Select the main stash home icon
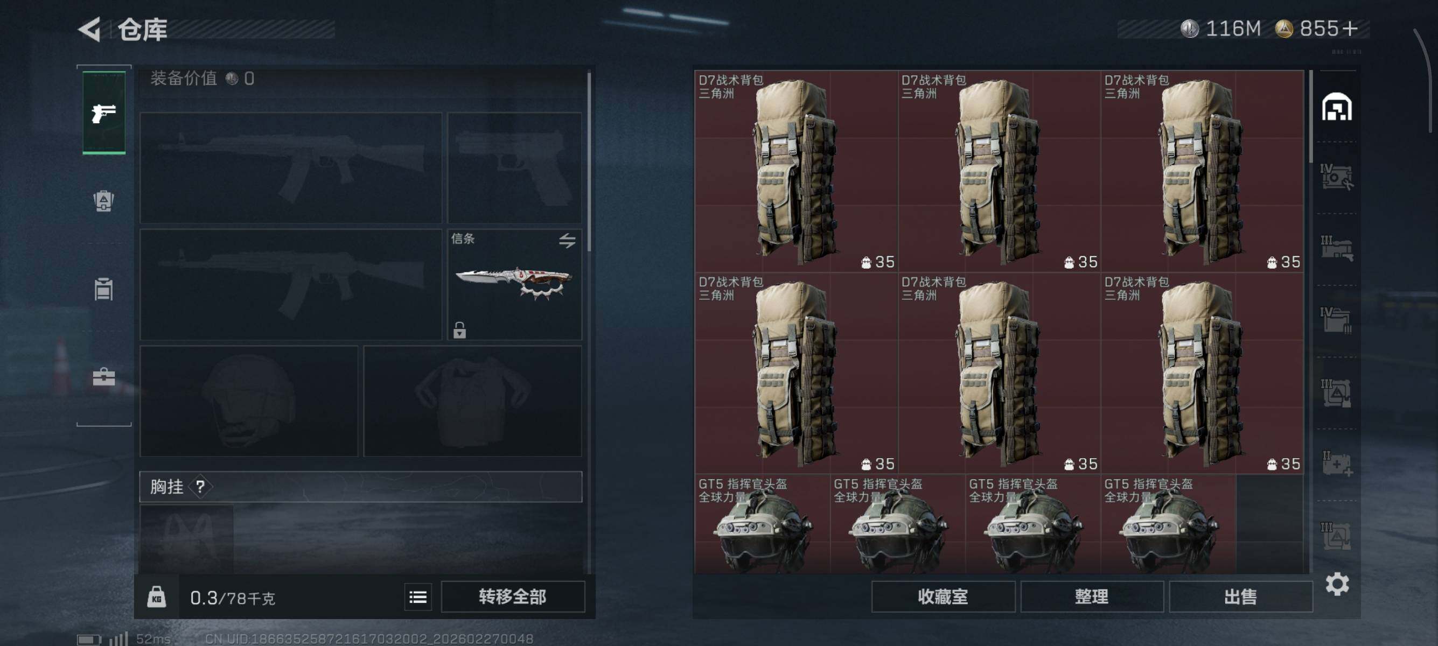This screenshot has height=646, width=1438. 1336,107
